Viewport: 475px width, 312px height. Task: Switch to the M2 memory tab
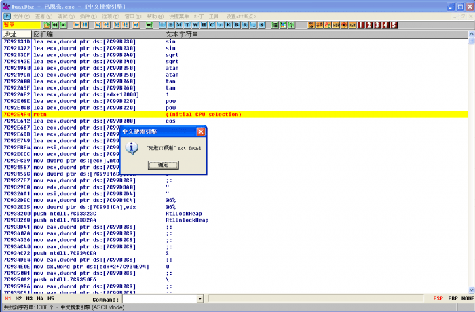click(x=18, y=298)
